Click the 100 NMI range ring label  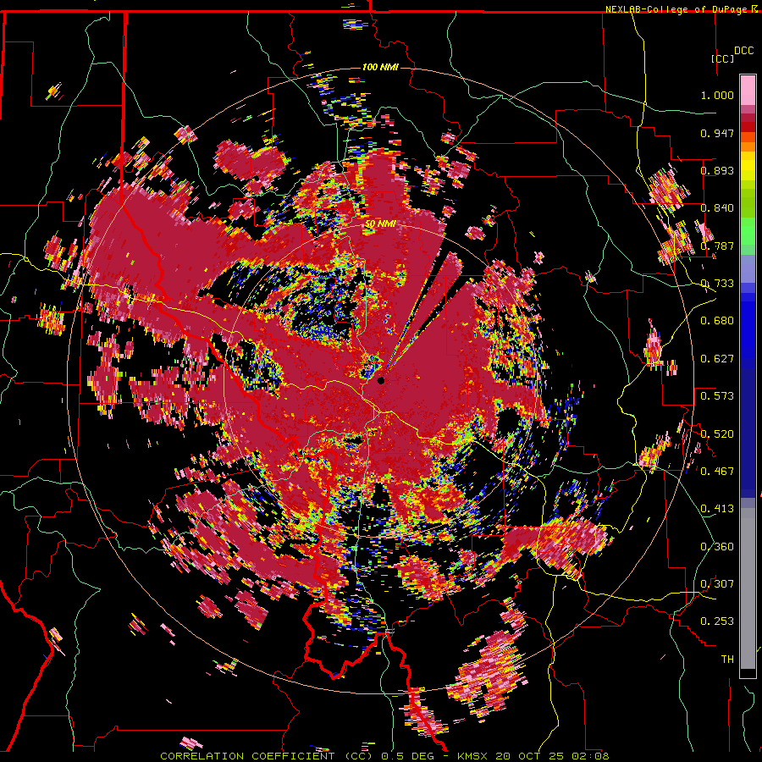click(x=380, y=67)
